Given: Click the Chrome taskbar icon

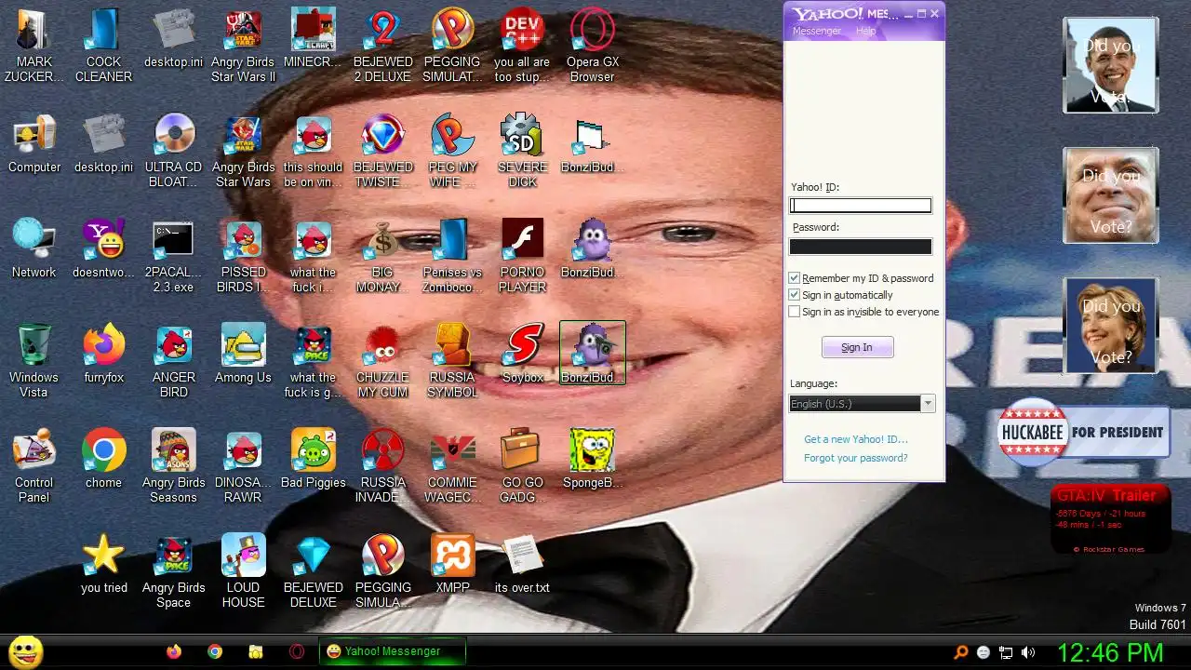Looking at the screenshot, I should [215, 651].
